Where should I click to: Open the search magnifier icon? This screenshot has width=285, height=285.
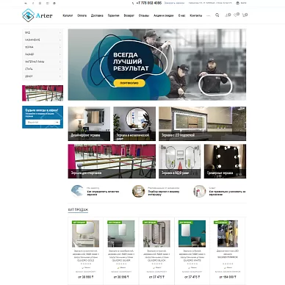pyautogui.click(x=217, y=15)
